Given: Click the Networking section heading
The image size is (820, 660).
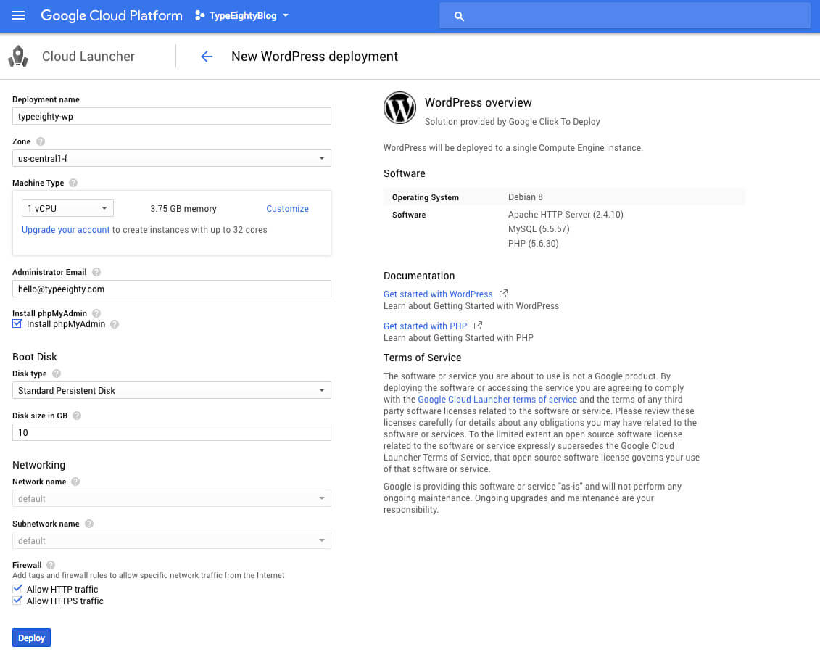Looking at the screenshot, I should pyautogui.click(x=38, y=465).
